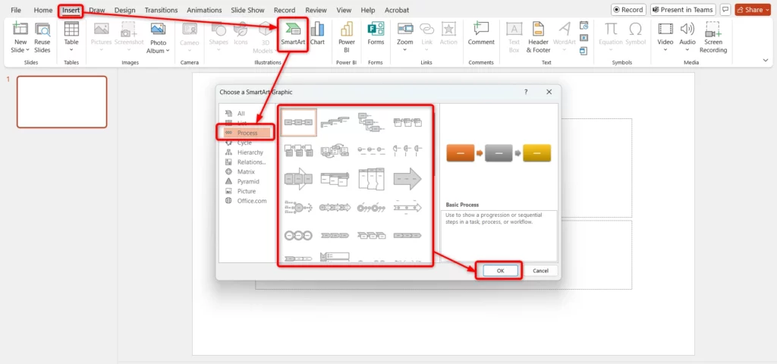
Task: Open the Transitions tab
Action: 161,11
